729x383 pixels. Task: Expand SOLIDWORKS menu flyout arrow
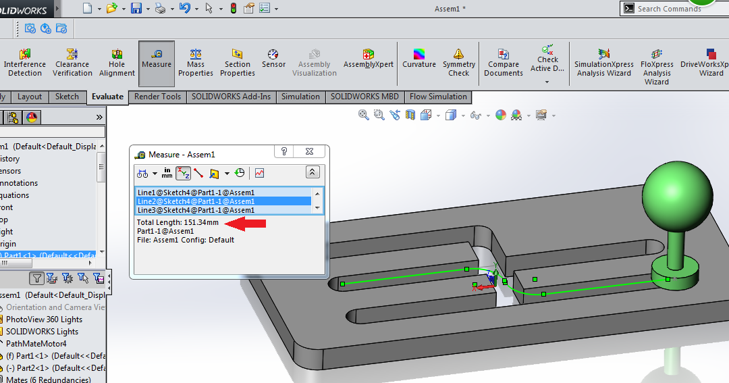(x=57, y=8)
